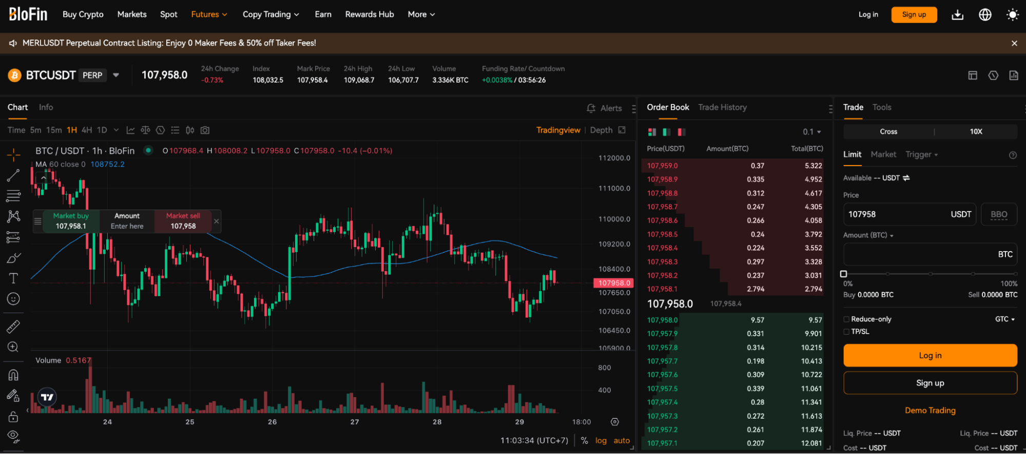Open chart settings gear near time axis
The width and height of the screenshot is (1026, 454).
coord(615,422)
